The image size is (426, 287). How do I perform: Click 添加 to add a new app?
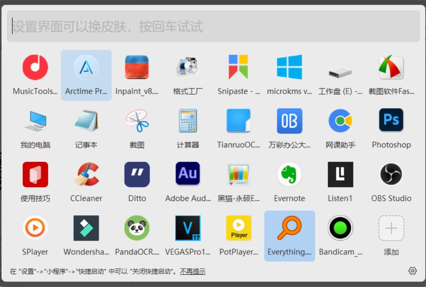pos(390,233)
